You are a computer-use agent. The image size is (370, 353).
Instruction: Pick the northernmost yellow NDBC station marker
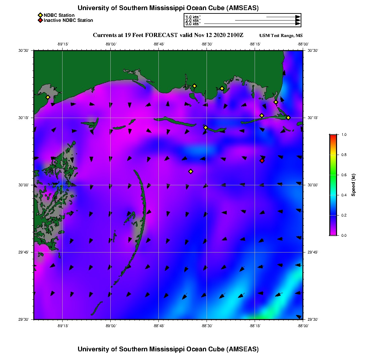[x=194, y=86]
